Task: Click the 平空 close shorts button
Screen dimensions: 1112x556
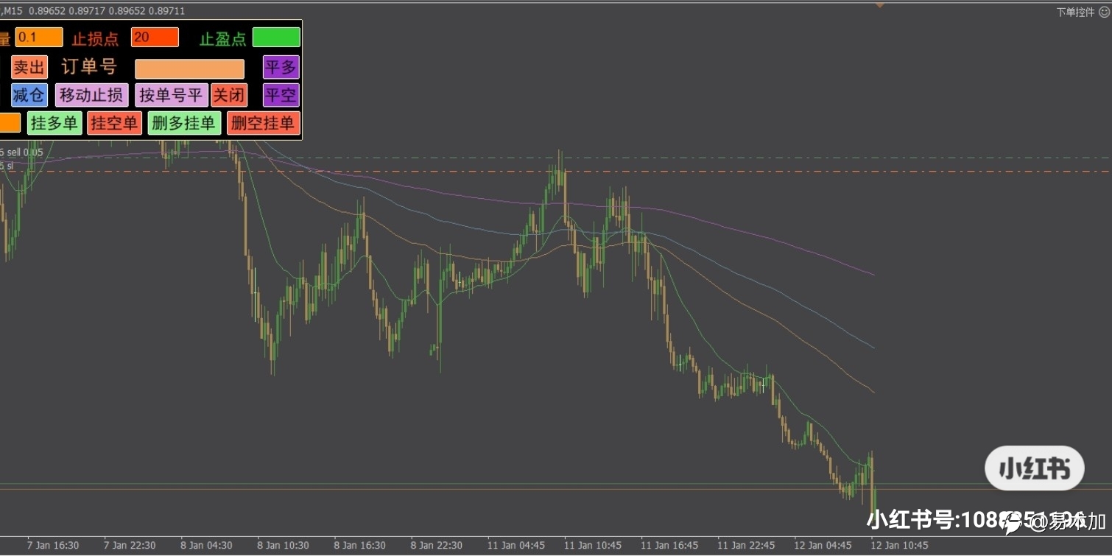Action: (281, 95)
